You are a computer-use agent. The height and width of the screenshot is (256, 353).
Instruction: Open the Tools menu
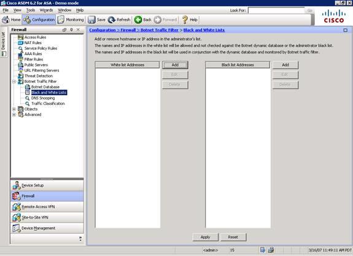click(x=31, y=10)
